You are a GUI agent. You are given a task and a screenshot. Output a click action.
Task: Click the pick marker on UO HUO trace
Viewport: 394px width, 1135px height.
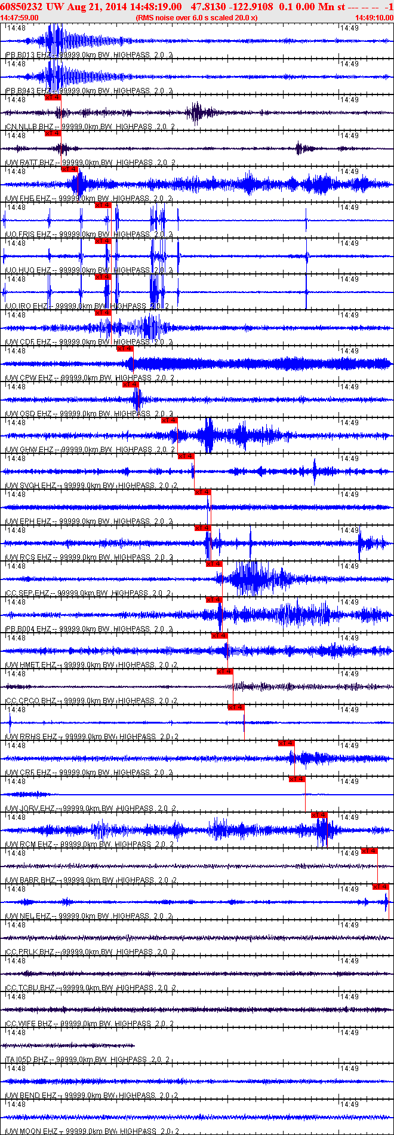click(x=103, y=241)
